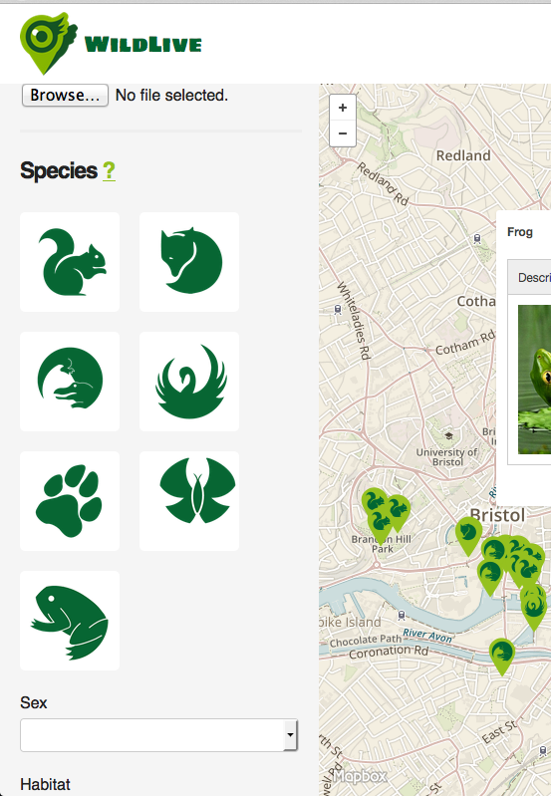551x796 pixels.
Task: Zoom out on the map
Action: tap(343, 133)
